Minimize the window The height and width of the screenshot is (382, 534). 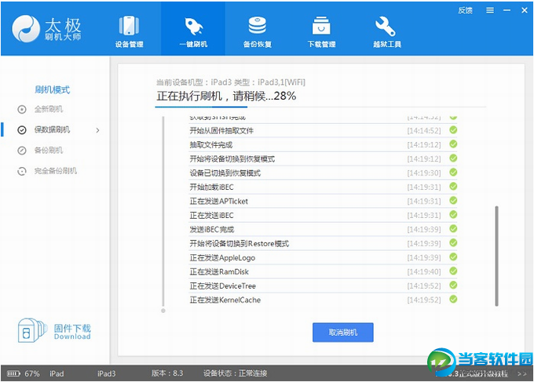click(x=507, y=10)
